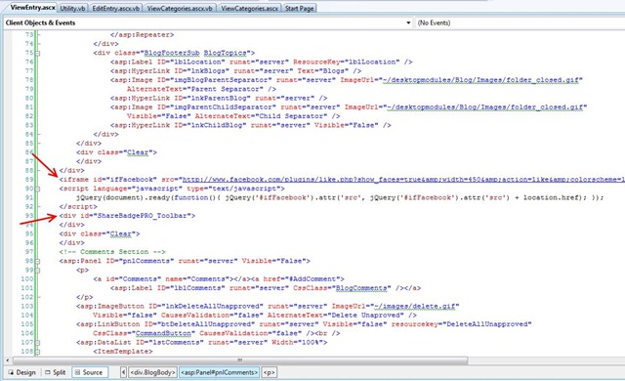Click the div class="Clear" tag on line 95
625x381 pixels.
[100, 233]
